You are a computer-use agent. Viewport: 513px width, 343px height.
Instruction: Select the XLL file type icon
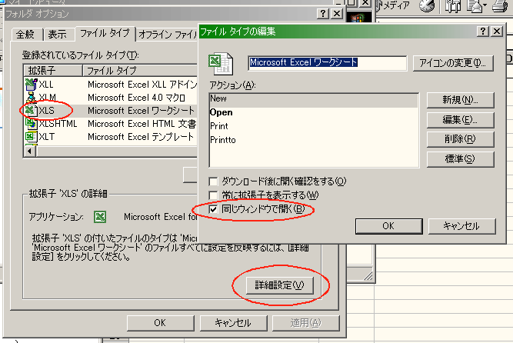[31, 85]
